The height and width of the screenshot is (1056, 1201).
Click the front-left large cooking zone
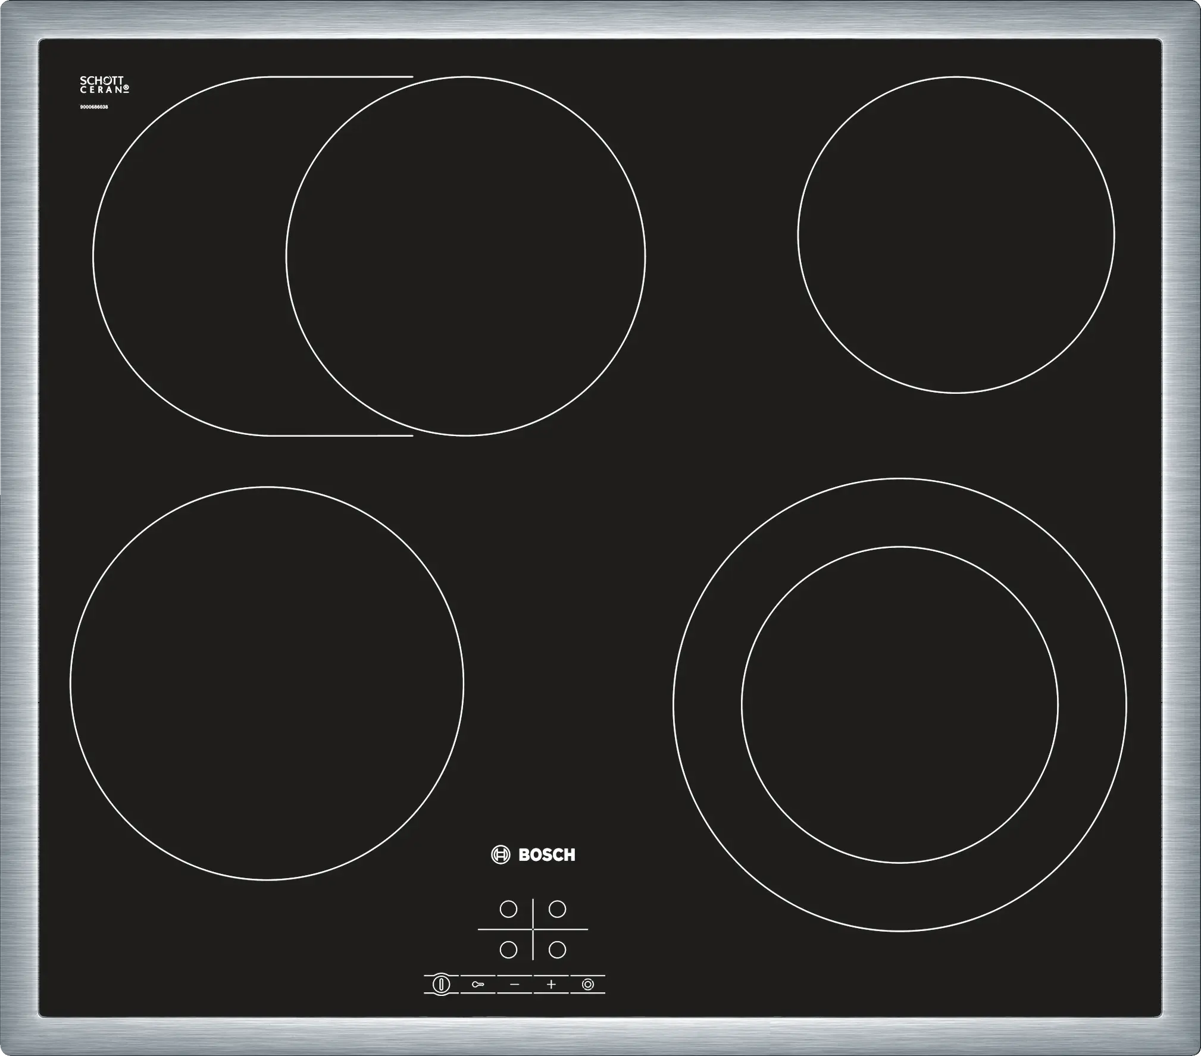pos(267,683)
